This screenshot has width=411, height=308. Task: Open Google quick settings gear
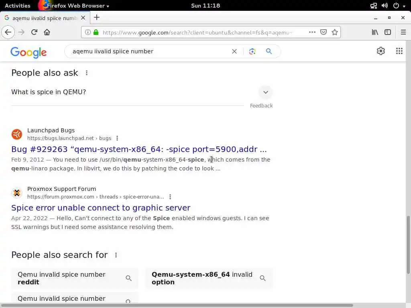pos(381,51)
